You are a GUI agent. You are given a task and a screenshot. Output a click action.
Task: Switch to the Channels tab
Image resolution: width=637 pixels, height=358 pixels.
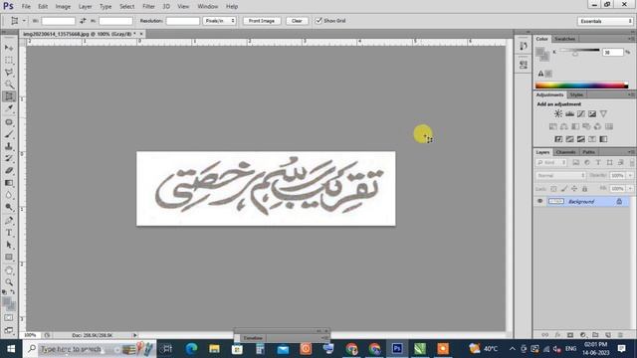(565, 152)
